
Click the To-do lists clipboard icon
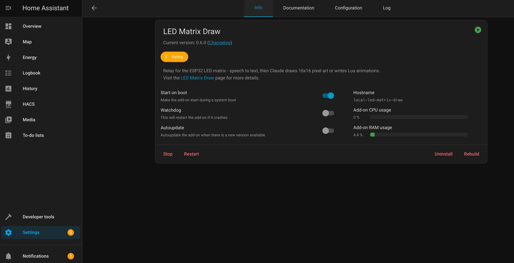click(9, 135)
